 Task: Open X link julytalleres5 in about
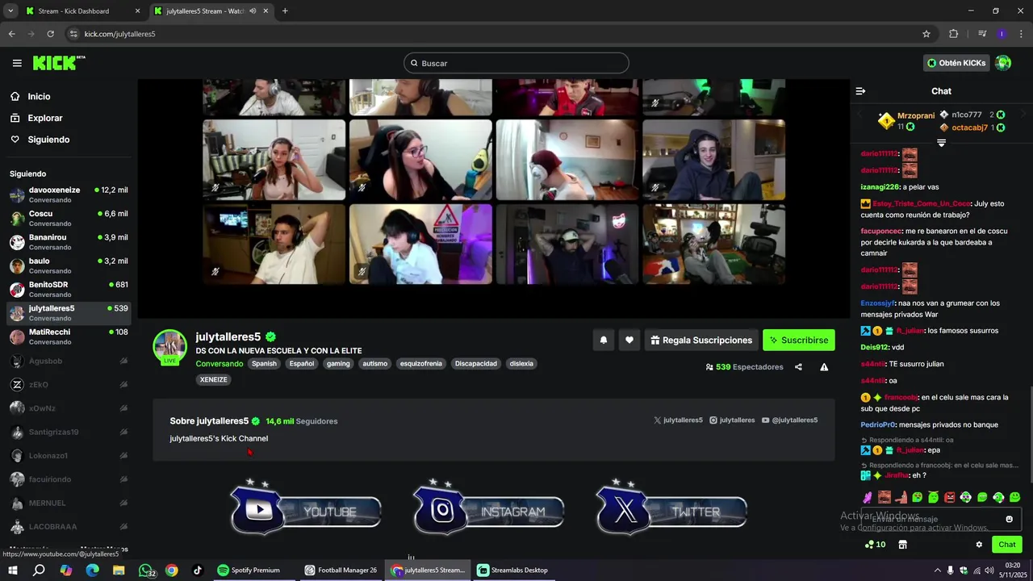pos(678,420)
